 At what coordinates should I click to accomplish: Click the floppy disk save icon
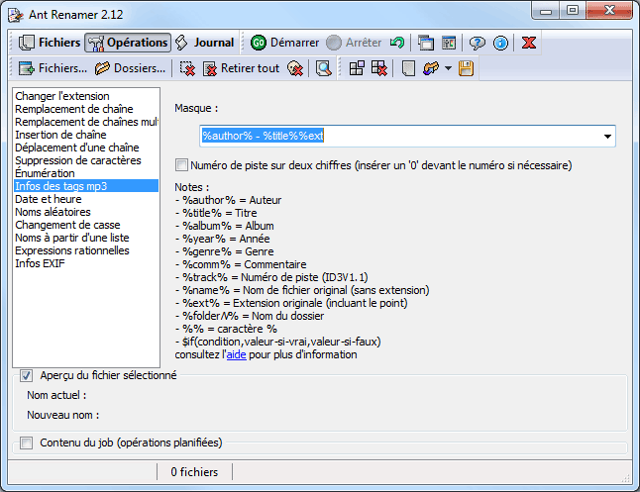[466, 68]
